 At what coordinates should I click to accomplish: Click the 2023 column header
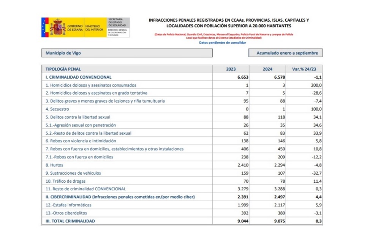tap(231, 69)
